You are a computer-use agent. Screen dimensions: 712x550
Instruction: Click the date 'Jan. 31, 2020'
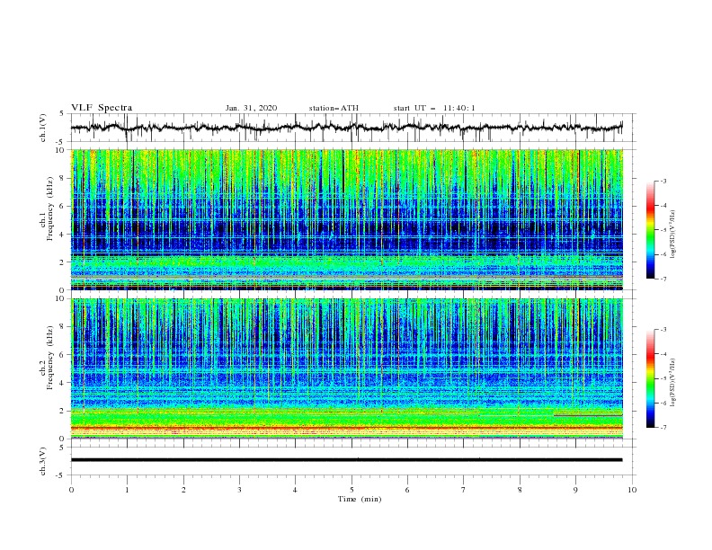click(251, 108)
